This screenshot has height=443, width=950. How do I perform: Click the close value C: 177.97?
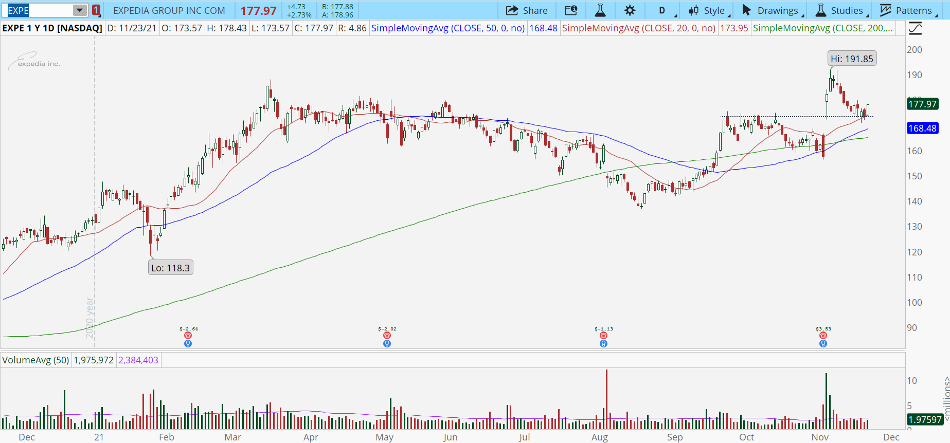(x=314, y=28)
